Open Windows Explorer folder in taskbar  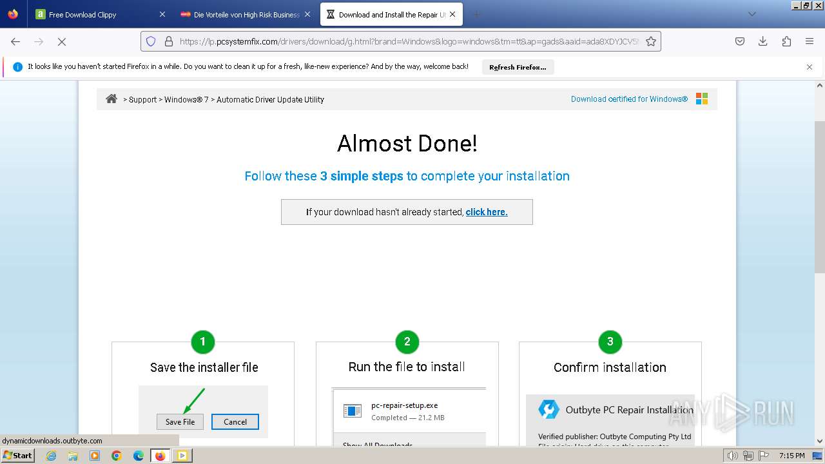tap(73, 456)
